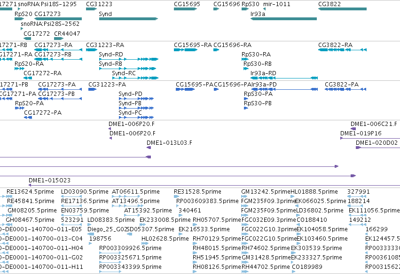Click transcript label CG17273-RA
The height and width of the screenshot is (274, 400).
53,45
